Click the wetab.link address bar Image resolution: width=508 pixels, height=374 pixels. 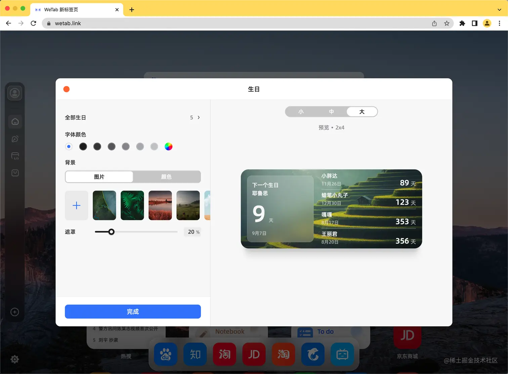click(248, 23)
